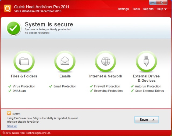Open the Internet & Network globe icon
The width and height of the screenshot is (172, 136).
pyautogui.click(x=106, y=61)
